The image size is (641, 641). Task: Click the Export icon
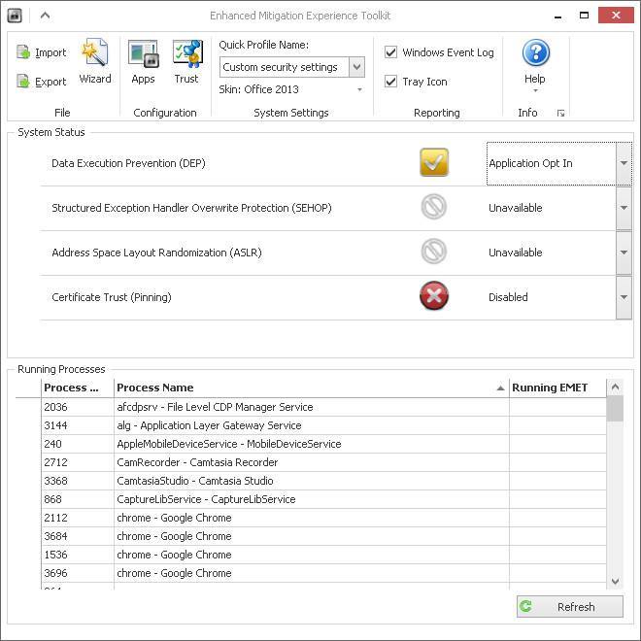point(23,82)
